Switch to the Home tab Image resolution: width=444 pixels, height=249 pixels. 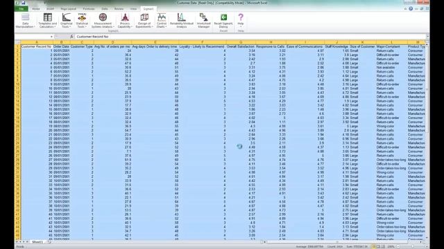[36, 9]
